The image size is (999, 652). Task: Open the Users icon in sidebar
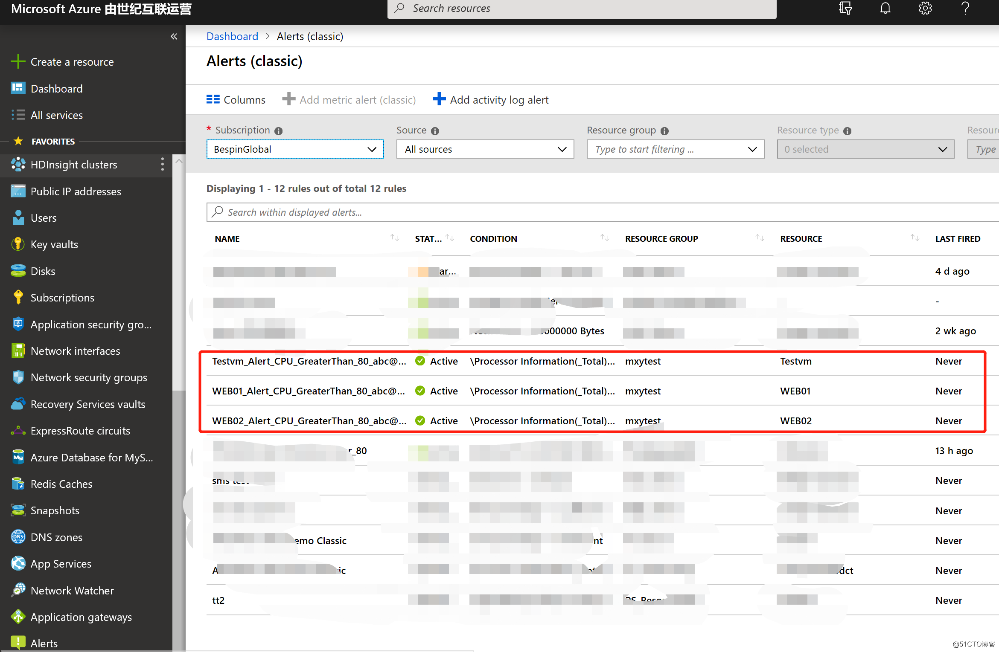18,217
